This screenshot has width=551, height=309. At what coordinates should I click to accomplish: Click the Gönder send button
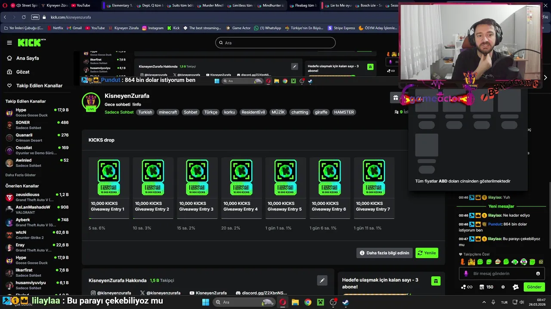tap(534, 287)
